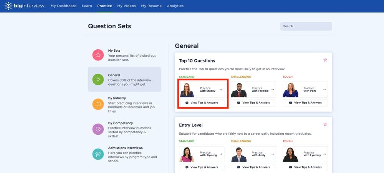Image resolution: width=384 pixels, height=173 pixels.
Task: Go to the Analytics tab
Action: tap(175, 6)
